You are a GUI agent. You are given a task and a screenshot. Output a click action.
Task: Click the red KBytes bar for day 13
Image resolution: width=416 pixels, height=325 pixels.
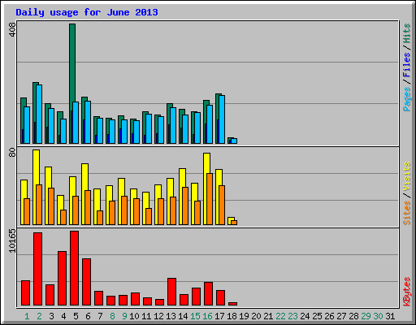(x=171, y=292)
